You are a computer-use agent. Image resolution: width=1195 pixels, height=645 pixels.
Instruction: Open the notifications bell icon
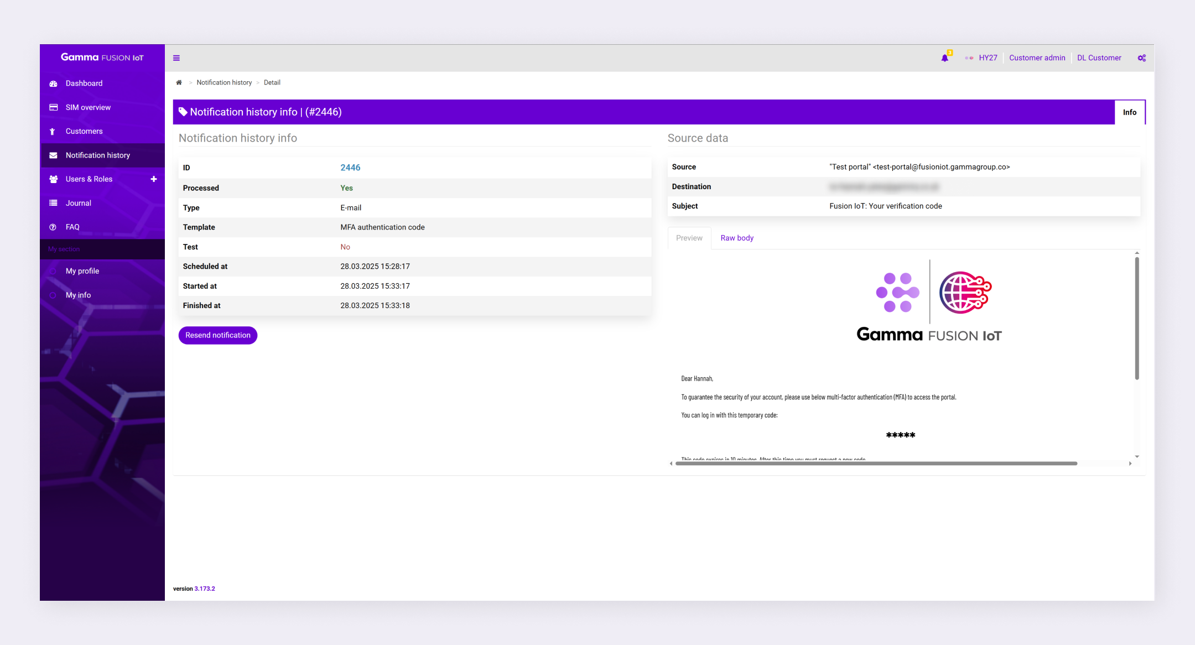(x=944, y=58)
